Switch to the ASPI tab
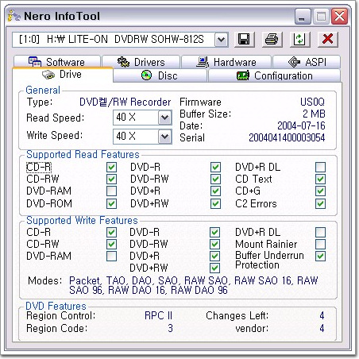 (307, 62)
